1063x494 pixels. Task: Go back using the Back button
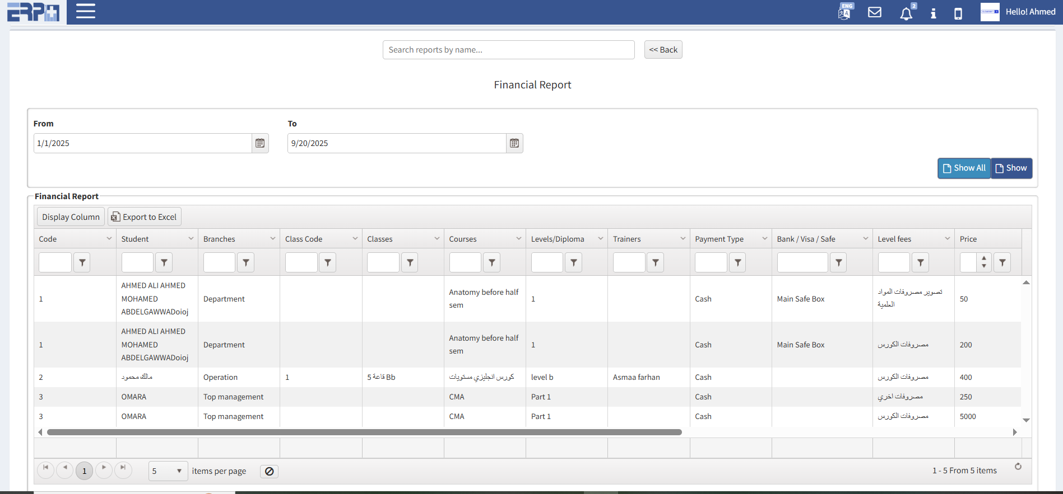point(663,50)
